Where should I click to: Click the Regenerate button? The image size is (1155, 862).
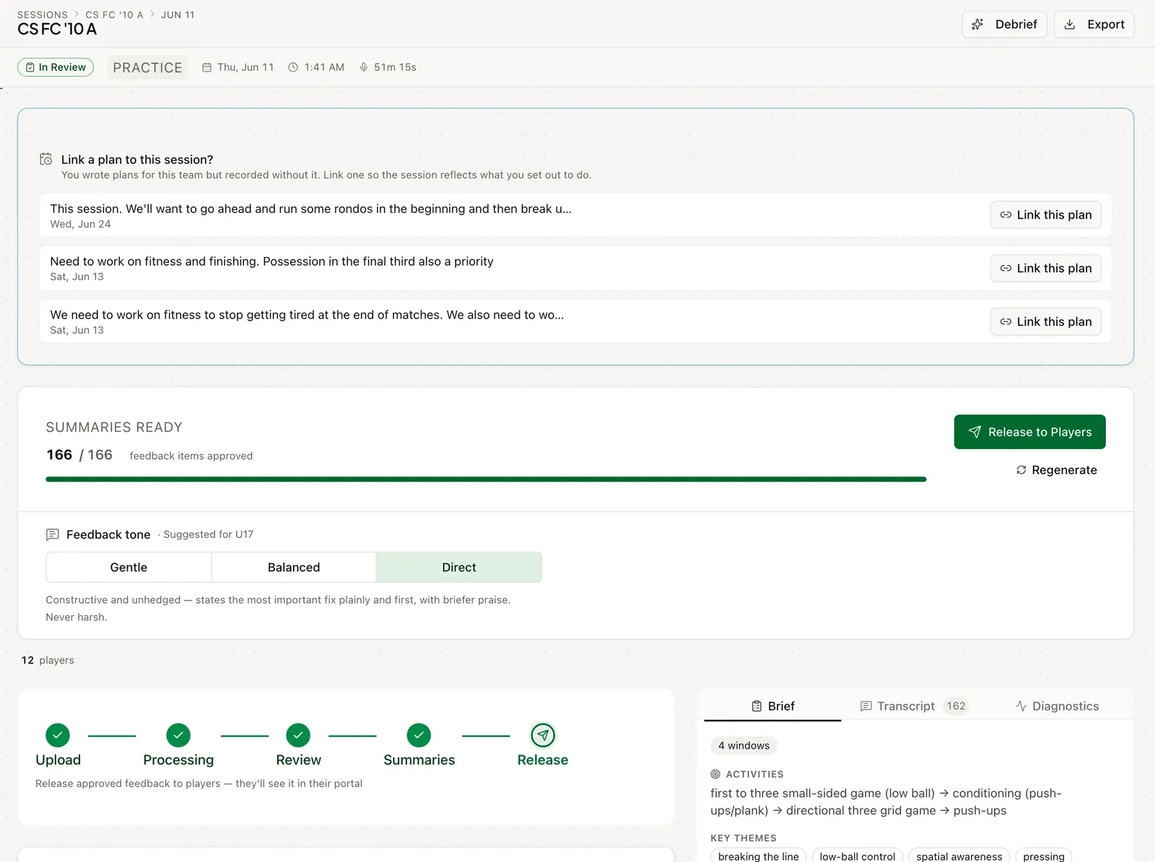[x=1057, y=470]
